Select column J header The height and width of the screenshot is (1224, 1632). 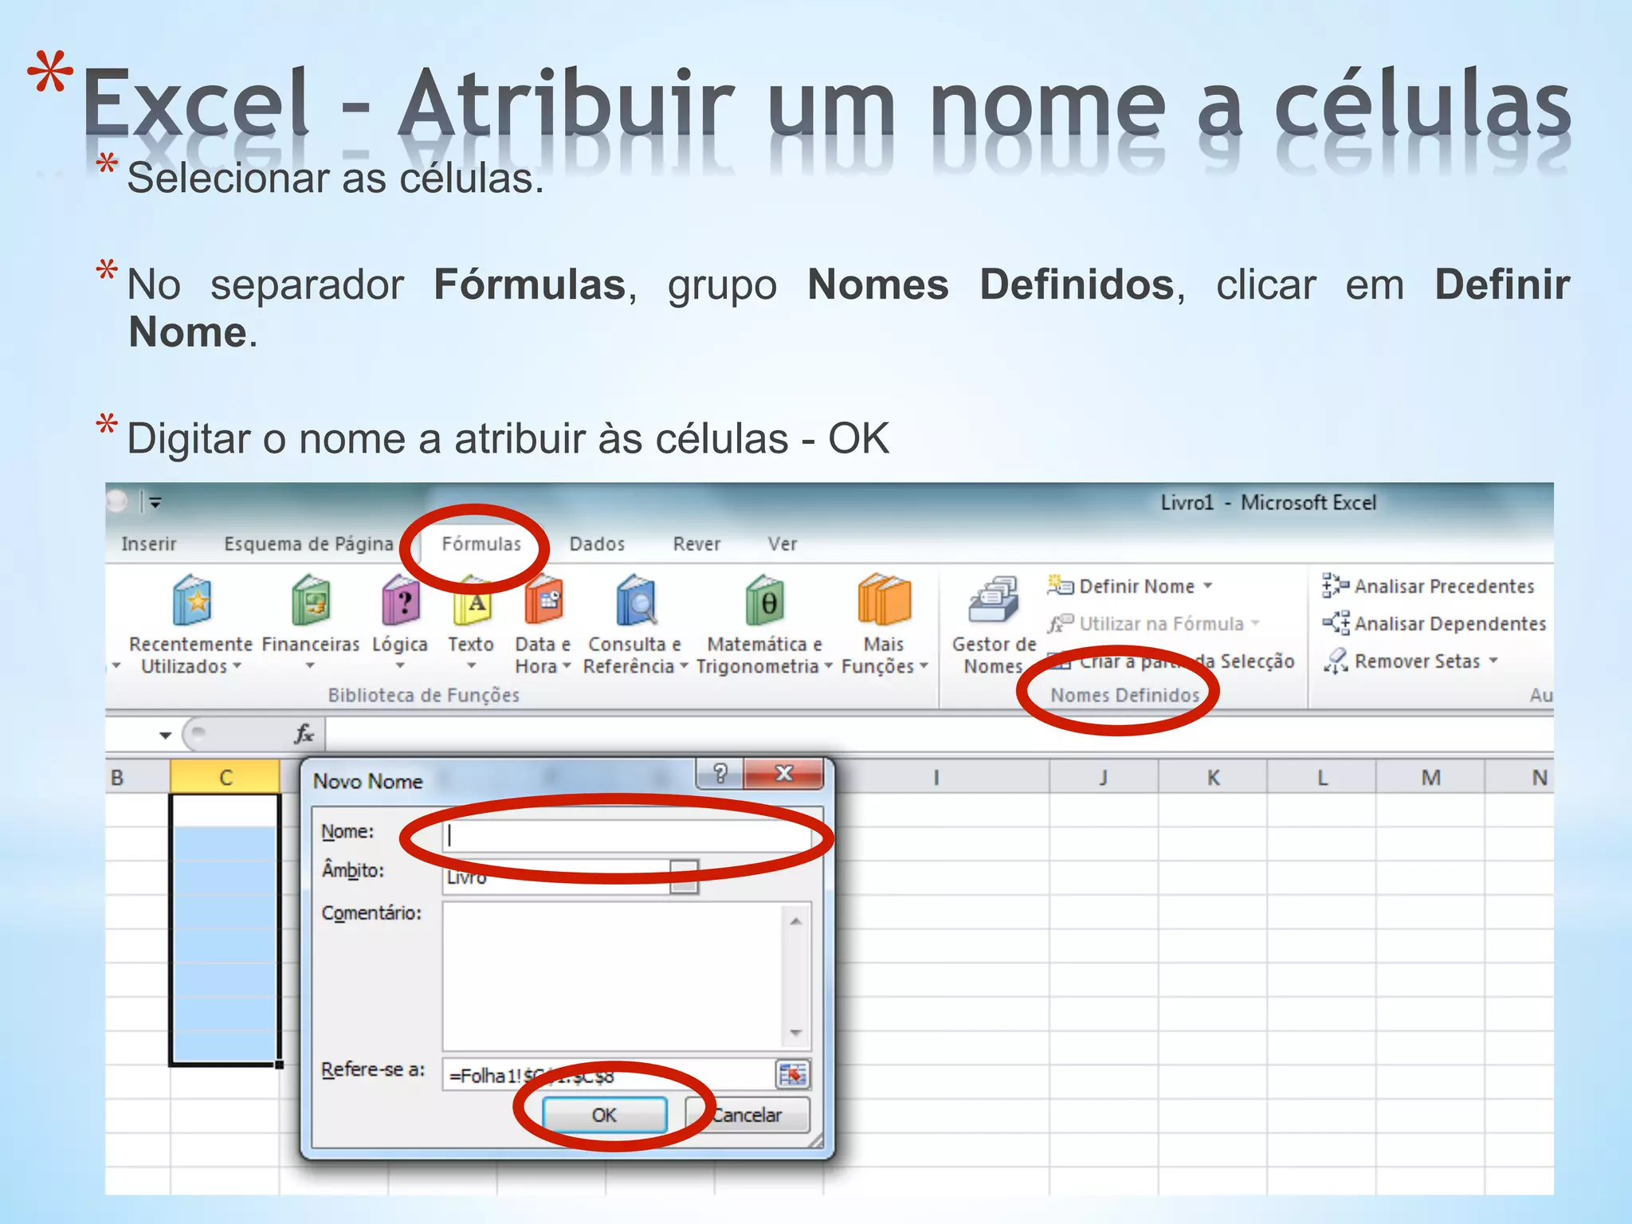tap(1104, 777)
